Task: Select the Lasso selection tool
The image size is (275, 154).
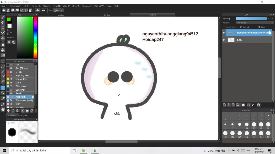Action: [x=3, y=66]
